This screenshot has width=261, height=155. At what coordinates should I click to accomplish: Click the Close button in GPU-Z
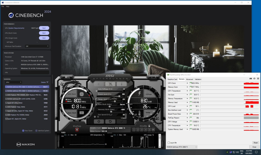pyautogui.click(x=254, y=147)
